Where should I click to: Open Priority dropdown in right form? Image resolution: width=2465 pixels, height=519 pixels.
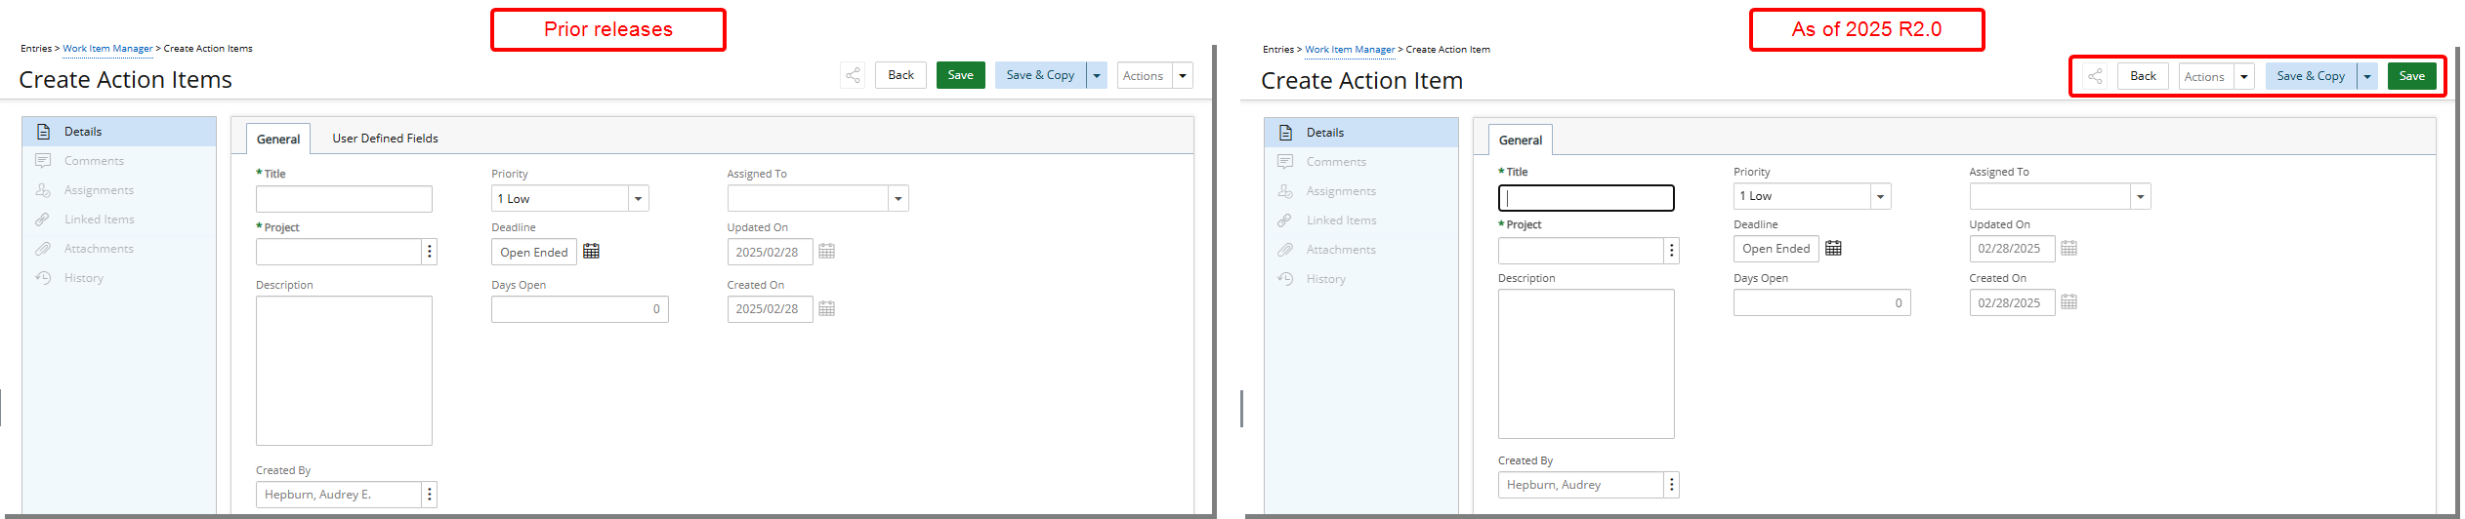point(1881,196)
